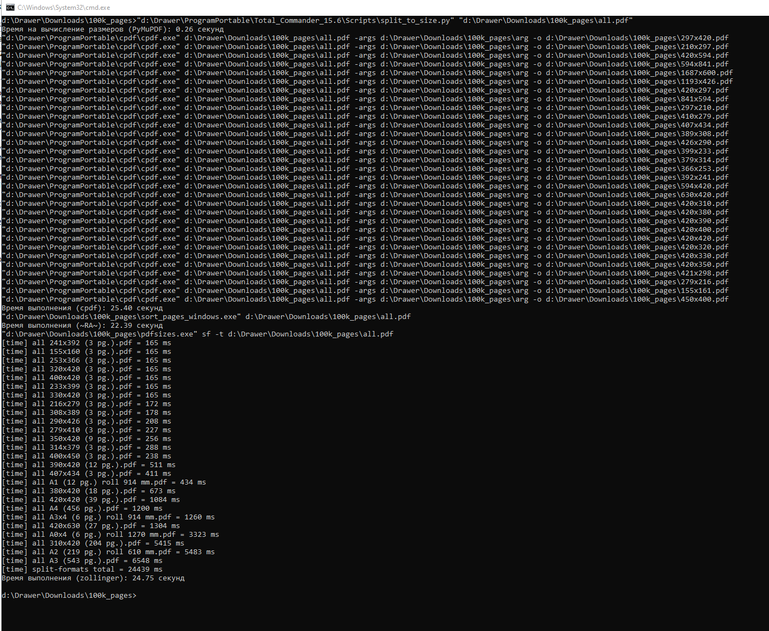
Task: Click output file name "410x279.pdf"
Action: pyautogui.click(x=705, y=117)
